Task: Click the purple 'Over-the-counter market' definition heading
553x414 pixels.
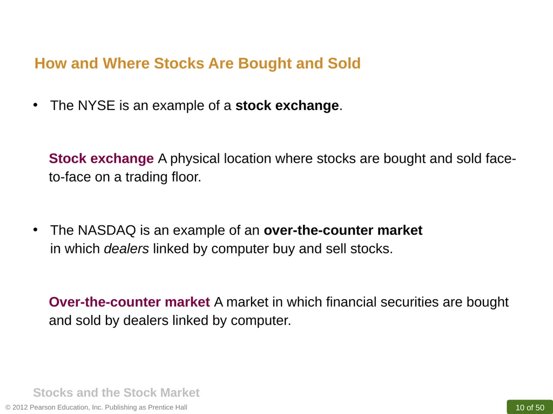Action: click(x=130, y=302)
